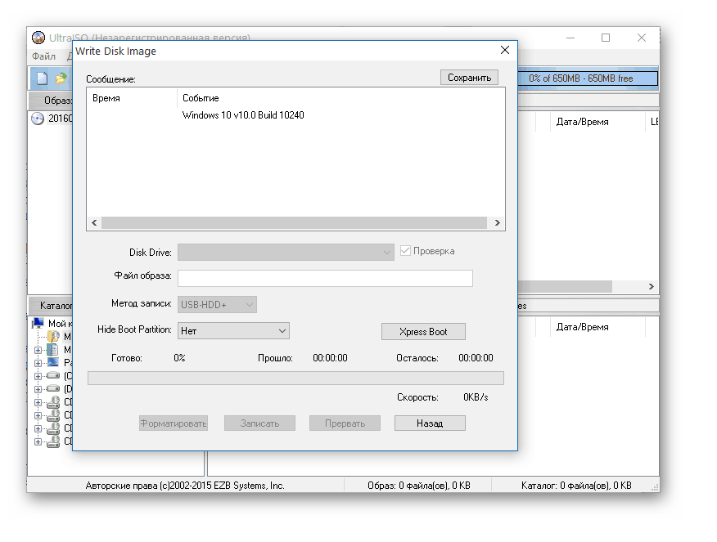Click the Xpress Boot button
Viewport: 717px width, 542px height.
423,332
